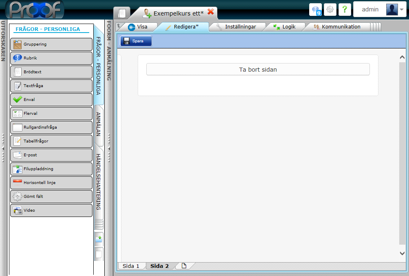Click the vertical scrollbar down arrow
This screenshot has width=409, height=276.
pos(402,253)
